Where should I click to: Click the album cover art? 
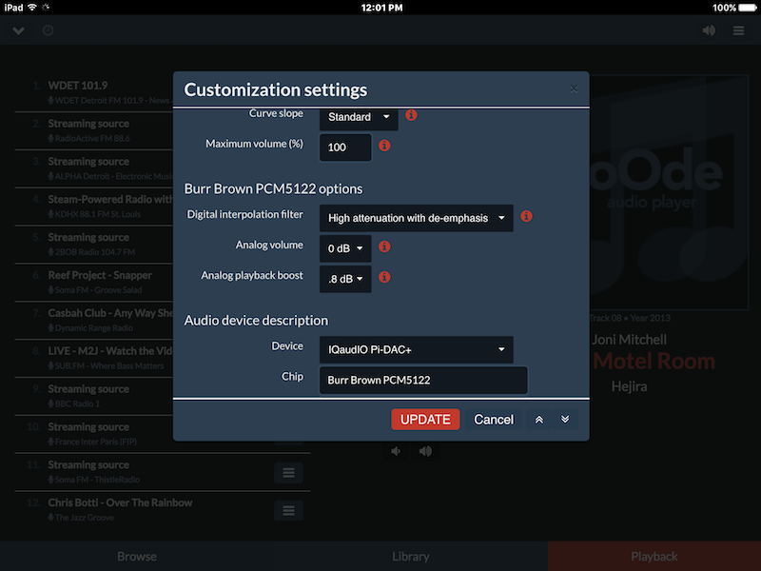(669, 192)
